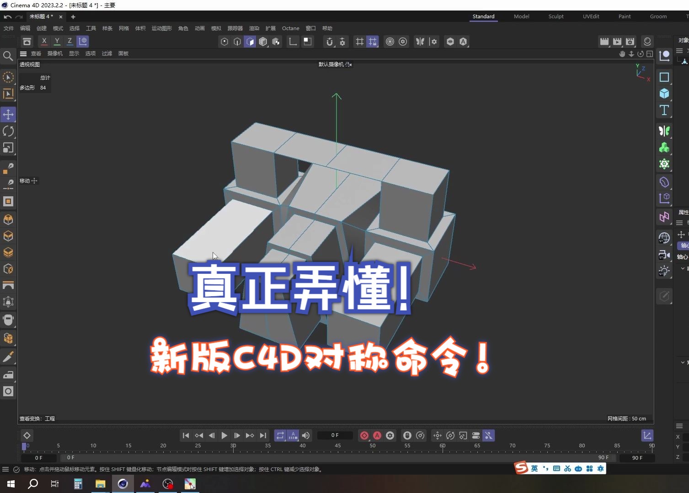This screenshot has width=689, height=493.
Task: Switch to the Sculpt layout tab
Action: pyautogui.click(x=556, y=16)
